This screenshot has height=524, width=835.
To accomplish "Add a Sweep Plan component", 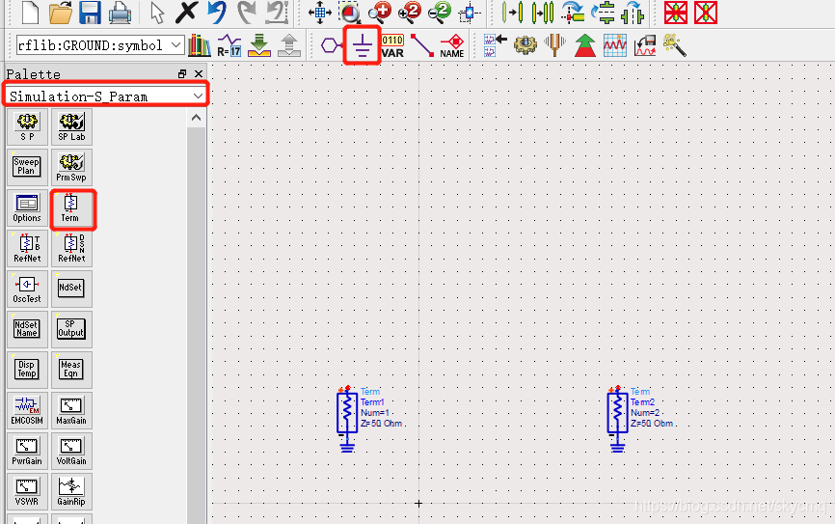I will (27, 167).
